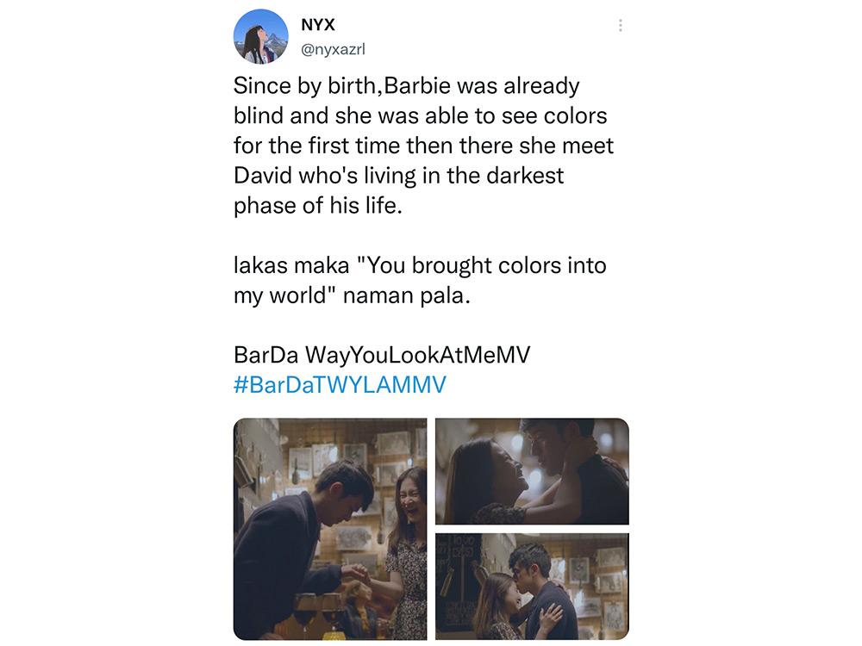The width and height of the screenshot is (862, 646).
Task: View the large left photo of couple laughing
Action: click(330, 529)
